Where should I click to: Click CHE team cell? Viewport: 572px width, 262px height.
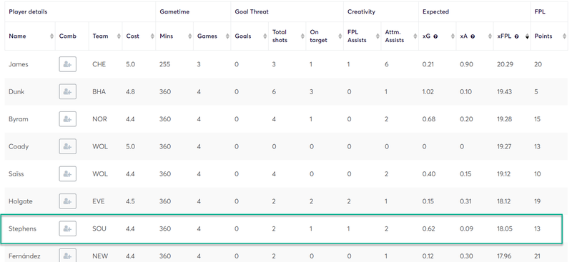point(99,64)
